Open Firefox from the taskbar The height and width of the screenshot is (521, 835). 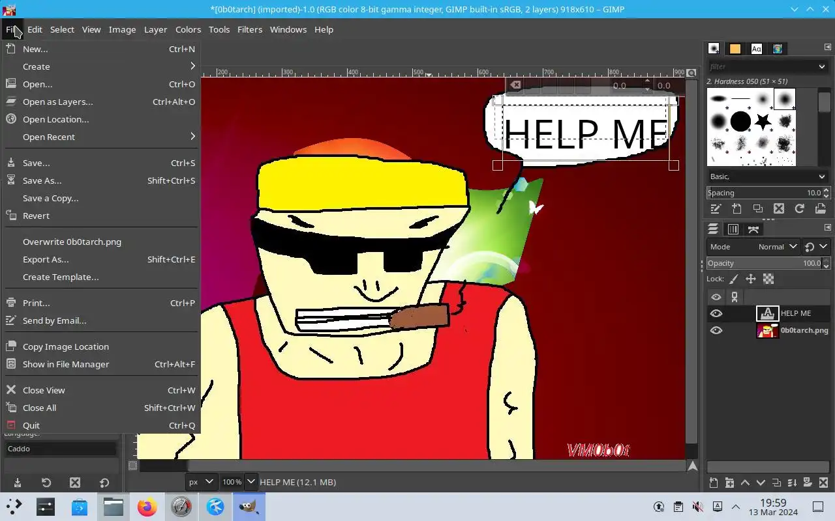pyautogui.click(x=147, y=507)
